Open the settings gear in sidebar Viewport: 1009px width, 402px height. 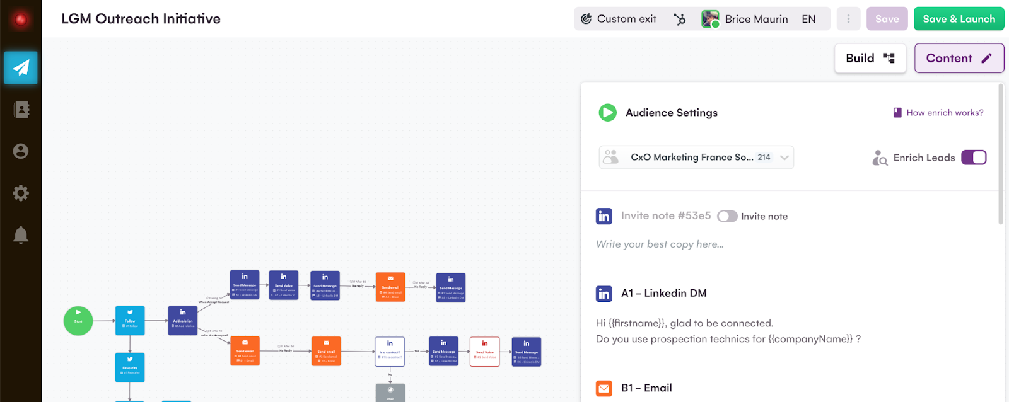(x=21, y=193)
